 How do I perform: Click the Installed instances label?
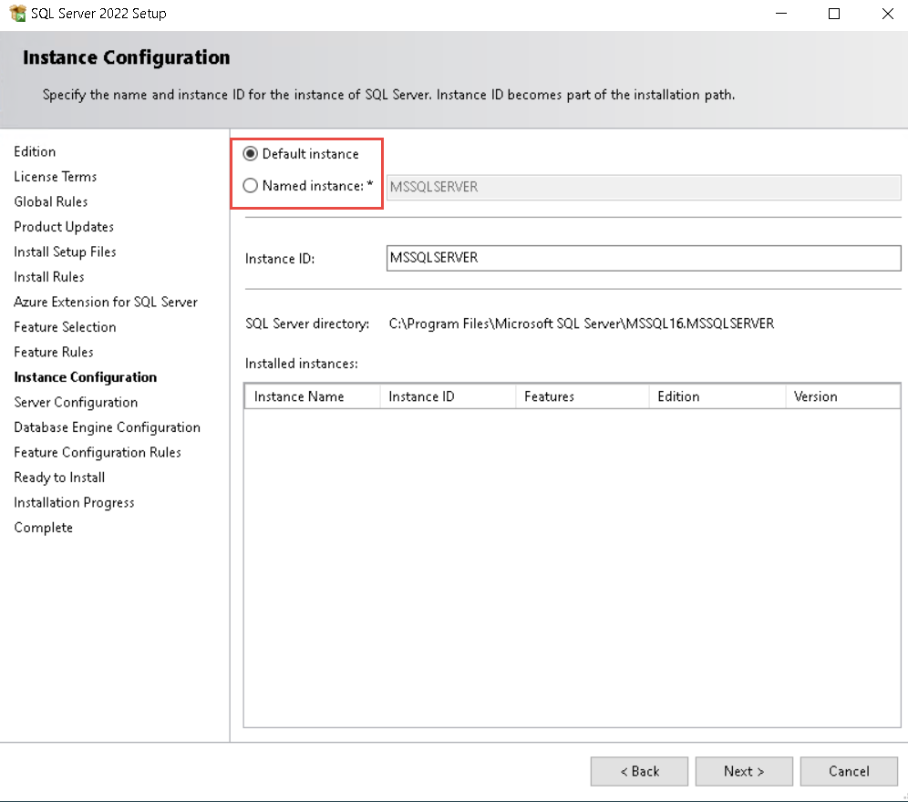[x=301, y=364]
